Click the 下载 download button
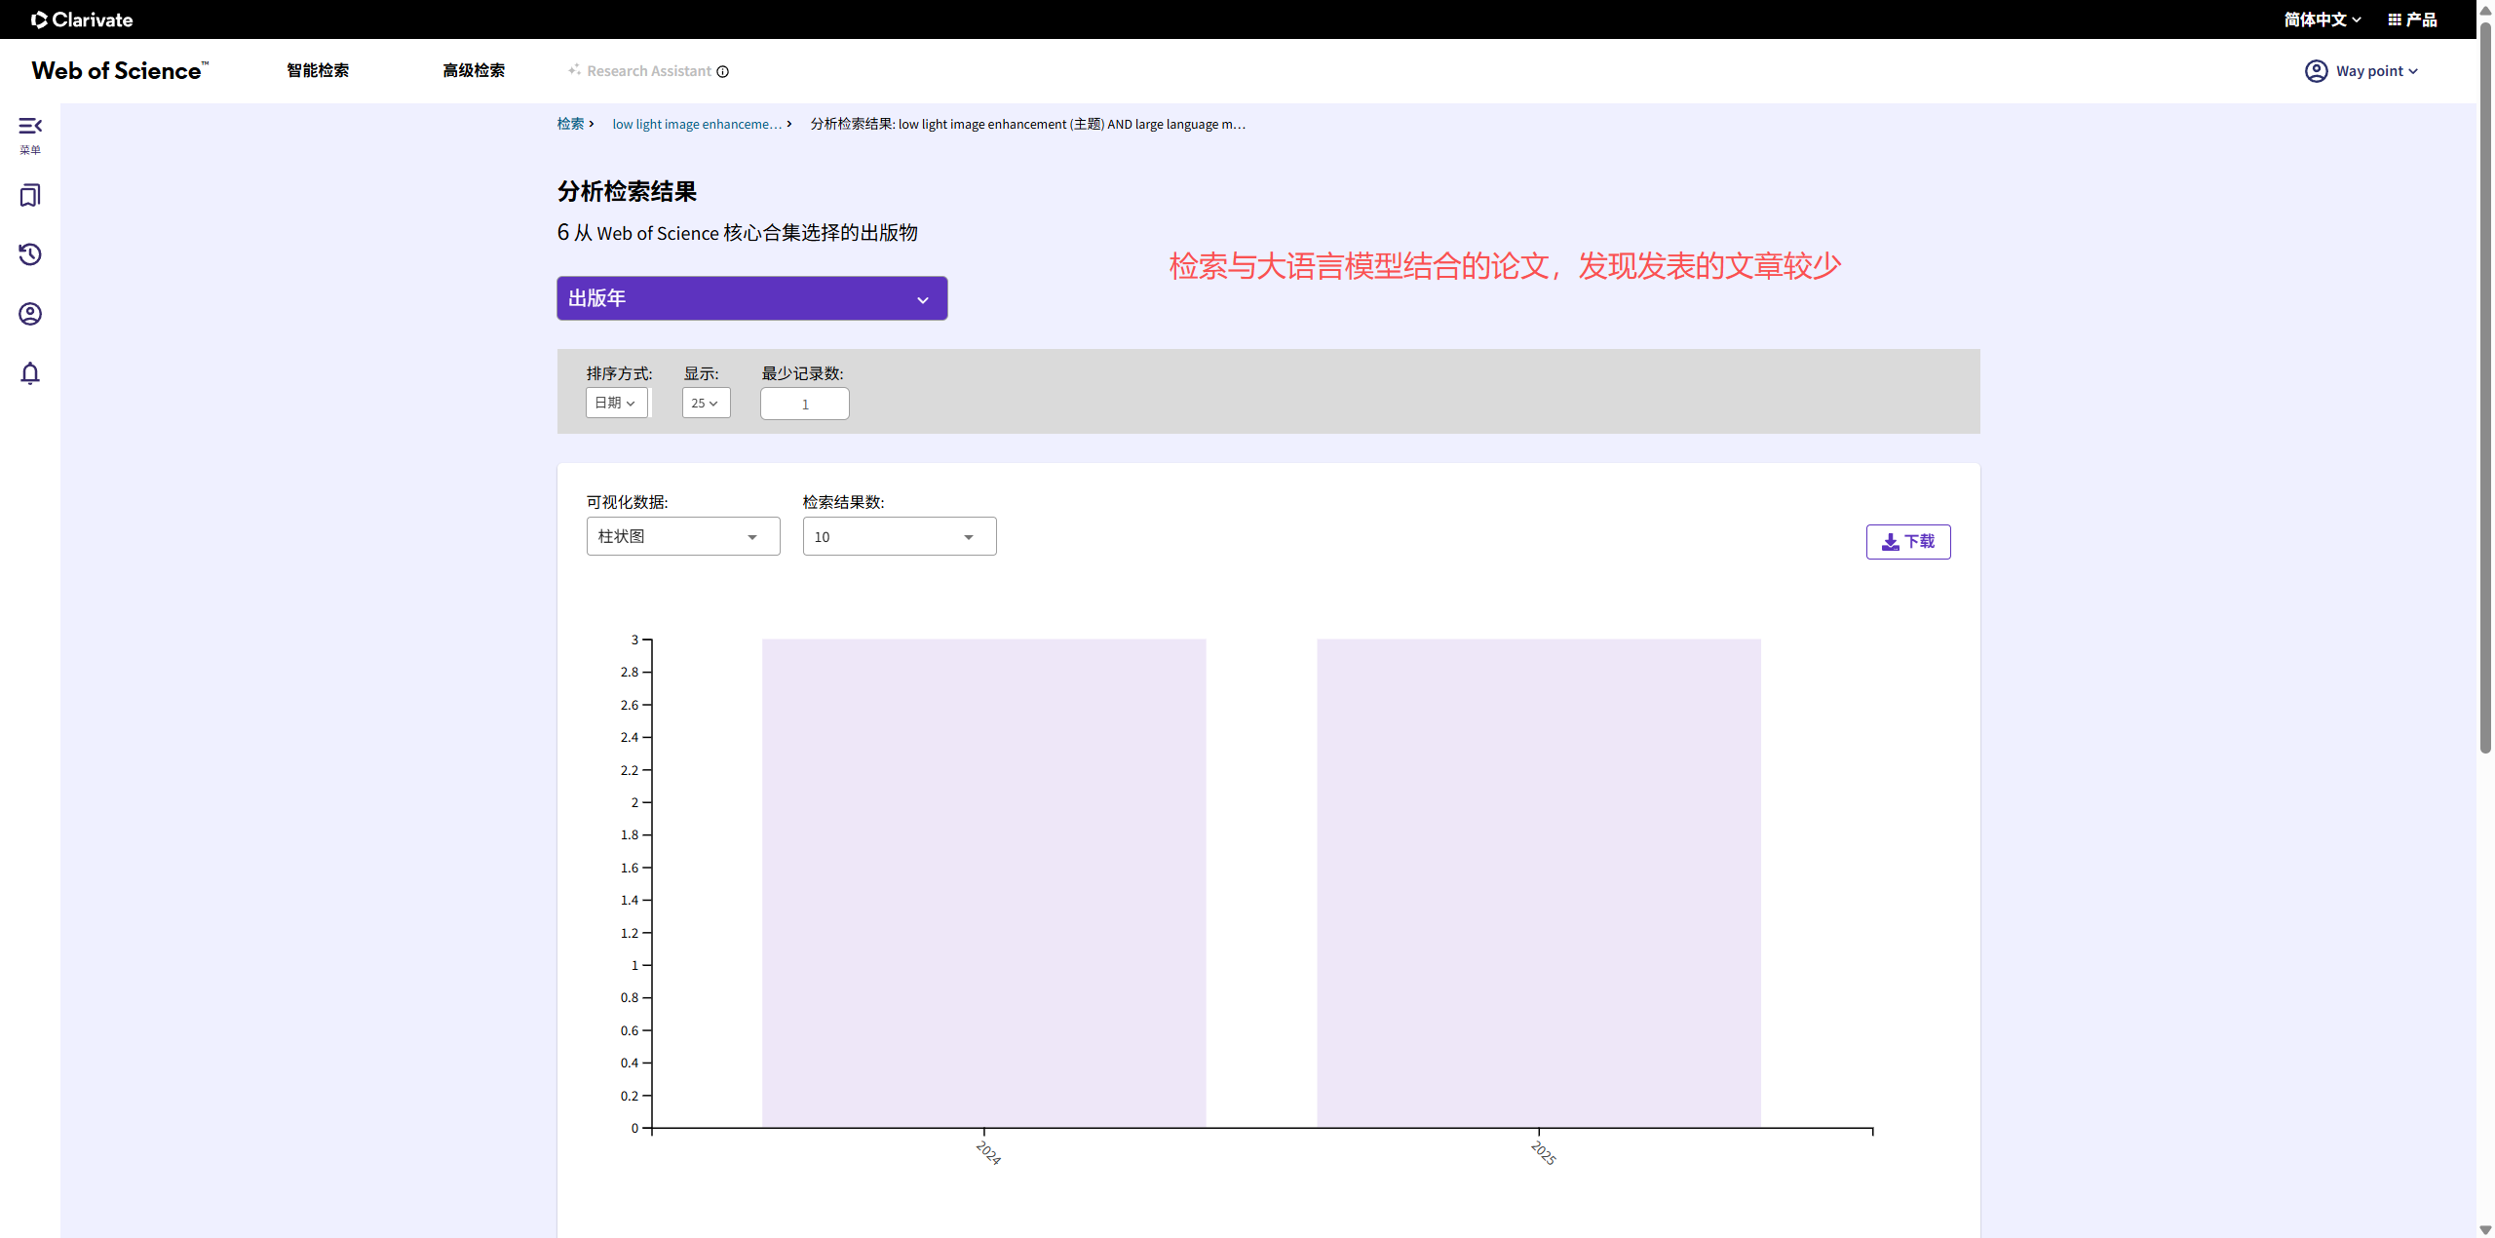This screenshot has width=2495, height=1238. point(1907,542)
